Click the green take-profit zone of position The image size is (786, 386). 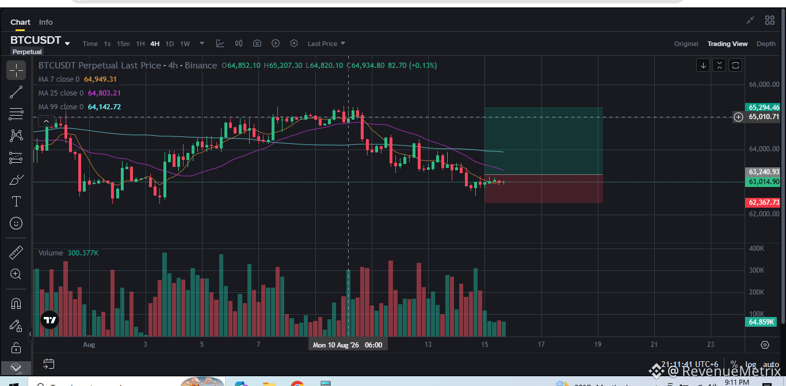pyautogui.click(x=543, y=141)
